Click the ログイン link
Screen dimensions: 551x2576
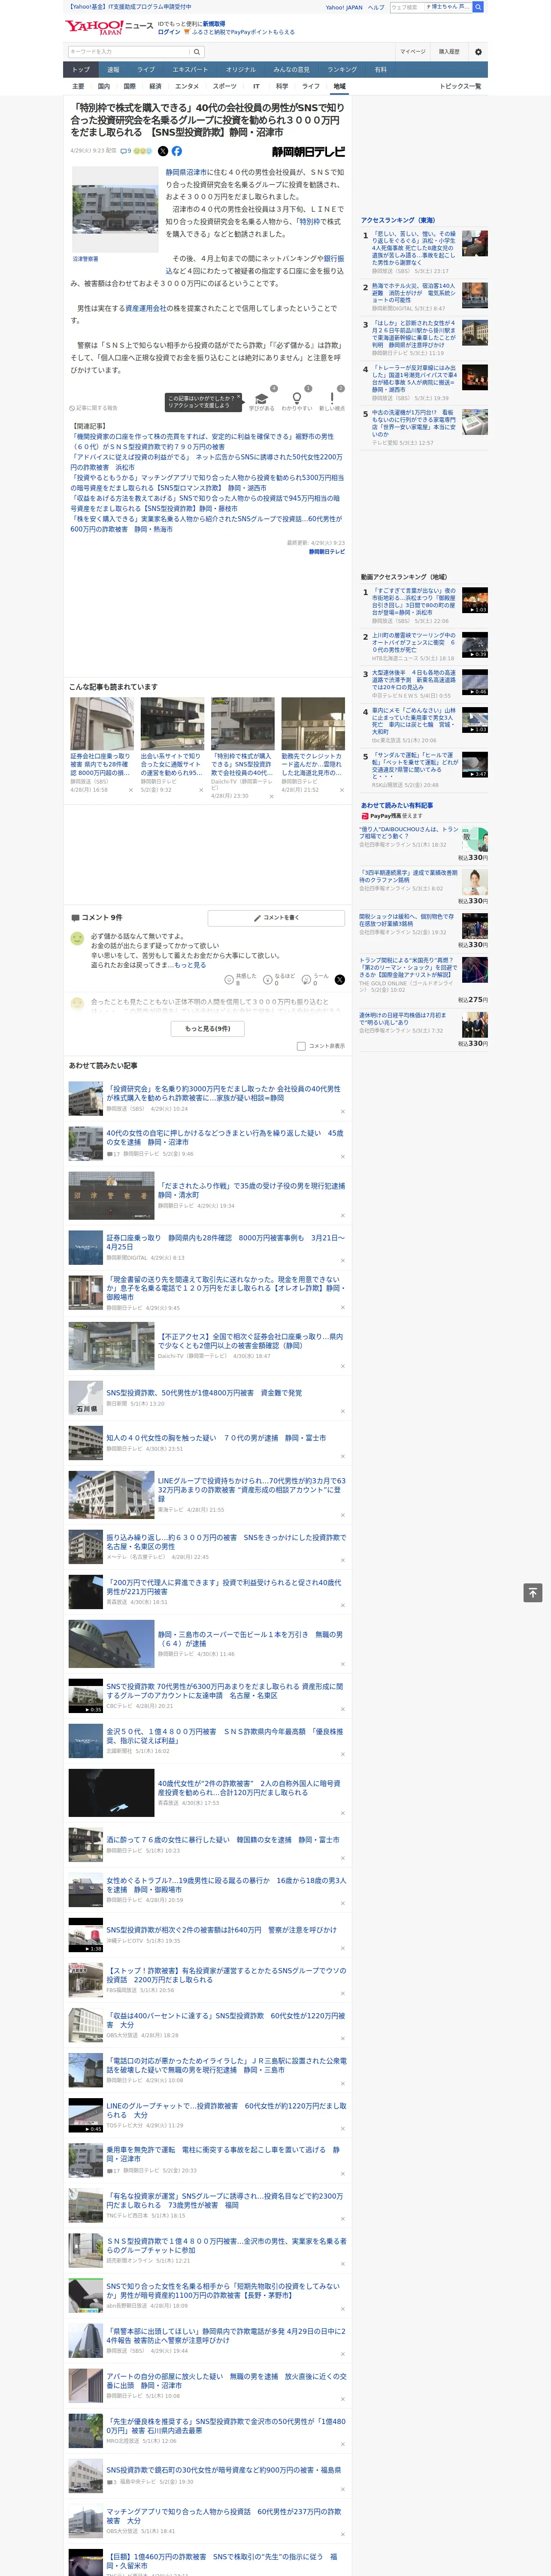(169, 32)
